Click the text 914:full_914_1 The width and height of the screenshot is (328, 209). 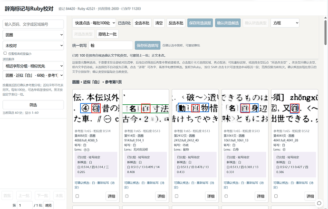point(133,140)
